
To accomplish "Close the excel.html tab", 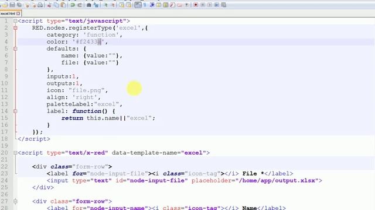I will [x=18, y=13].
